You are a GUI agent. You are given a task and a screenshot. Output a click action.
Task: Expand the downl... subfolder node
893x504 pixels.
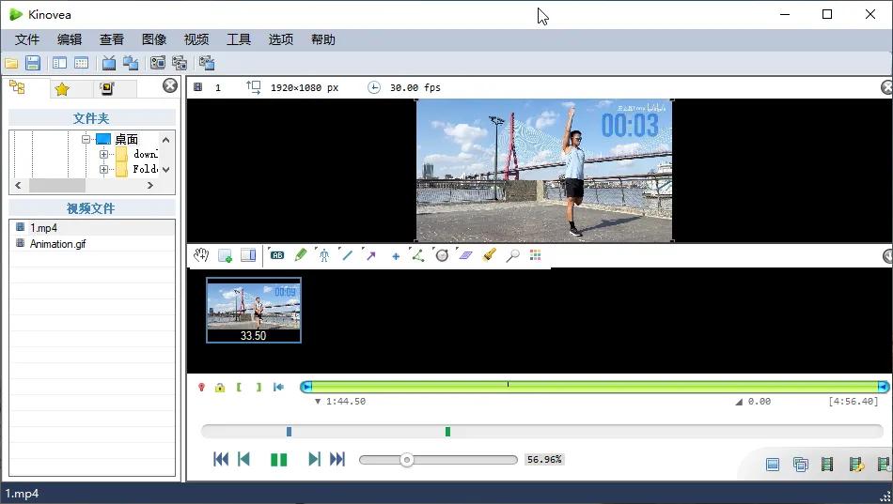103,154
